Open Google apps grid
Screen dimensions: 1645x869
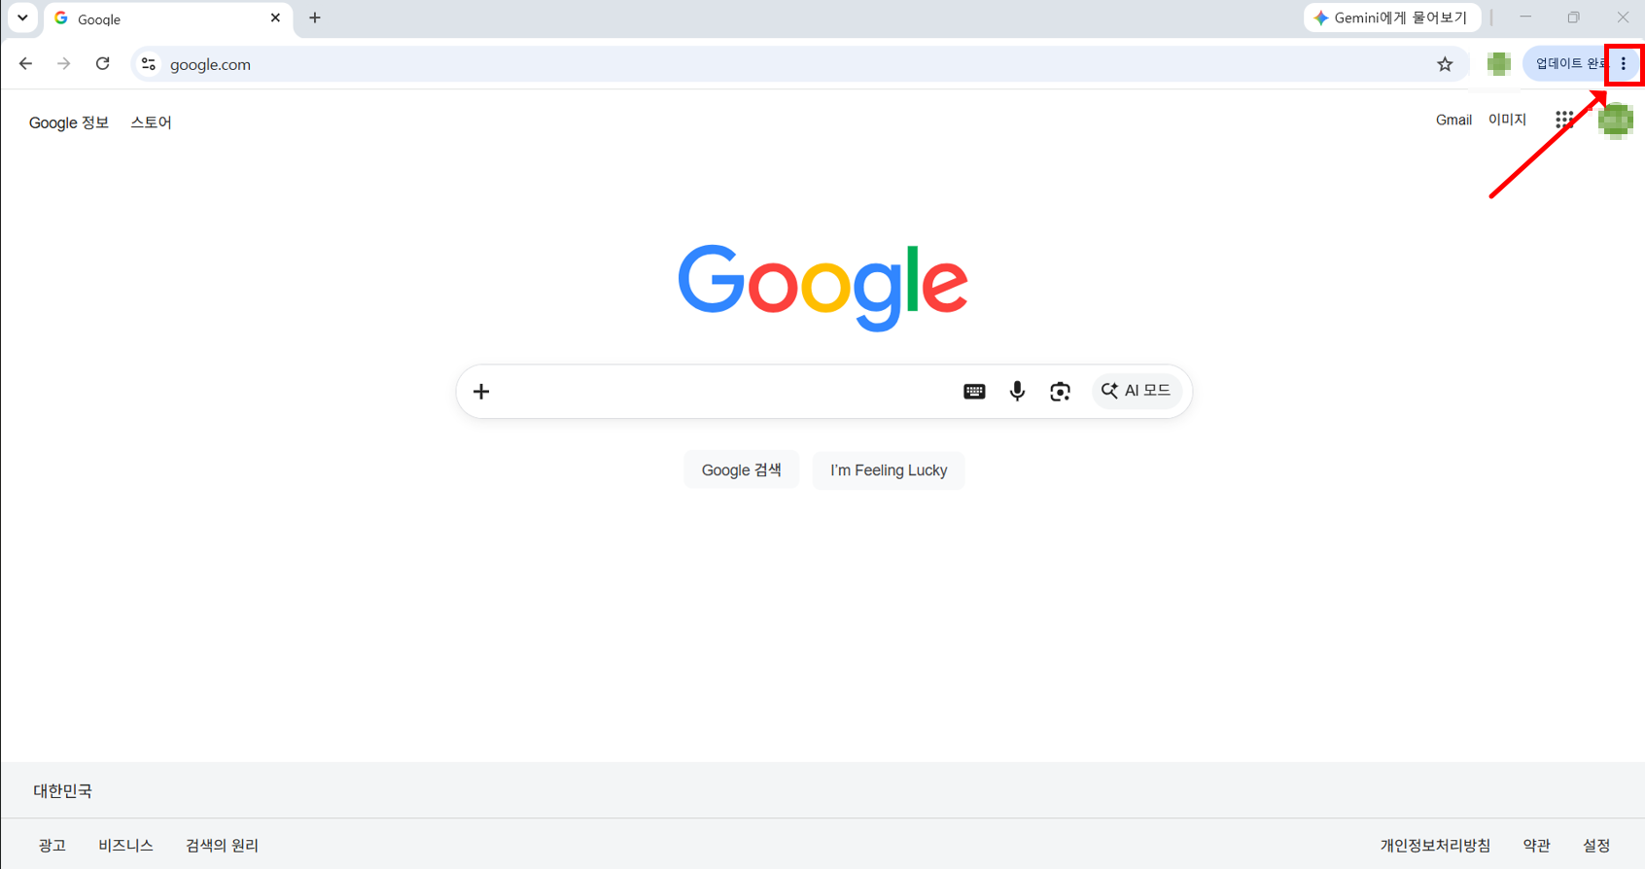[x=1564, y=120]
